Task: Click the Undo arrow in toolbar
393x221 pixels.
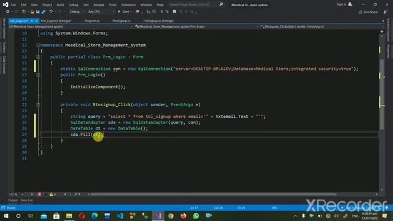Action: [x=51, y=12]
